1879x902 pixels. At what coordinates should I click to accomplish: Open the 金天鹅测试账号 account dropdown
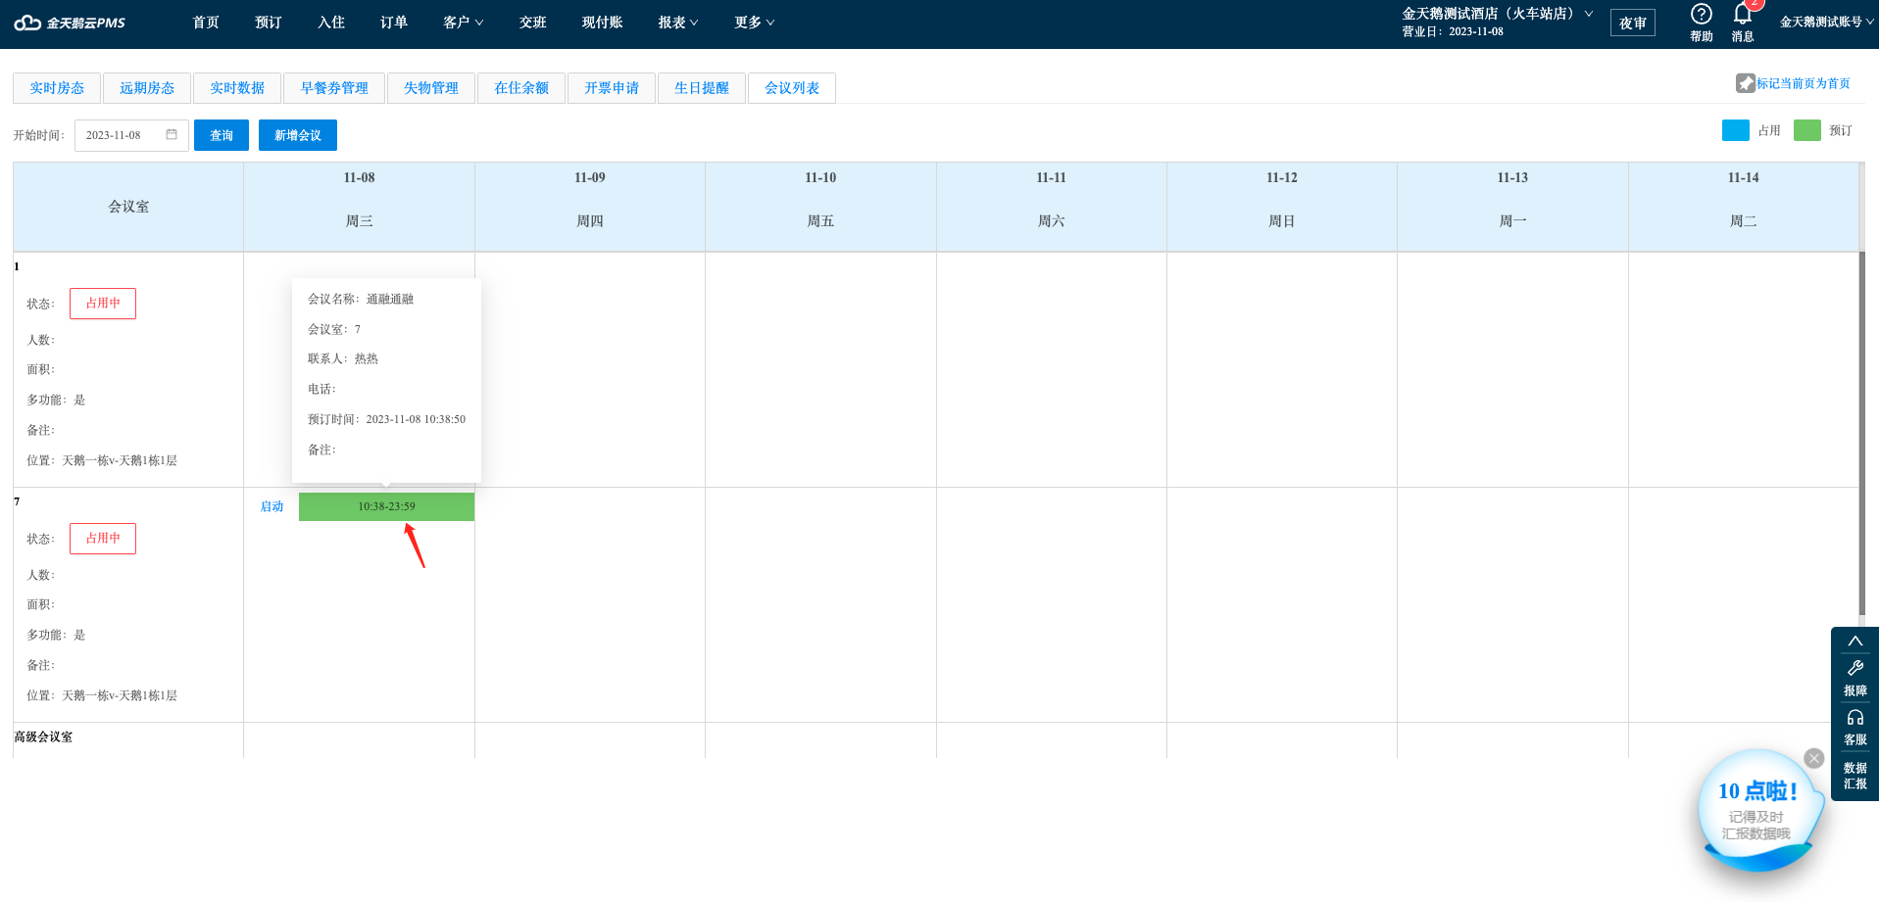tap(1827, 22)
